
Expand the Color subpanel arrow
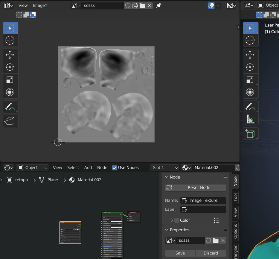point(172,220)
